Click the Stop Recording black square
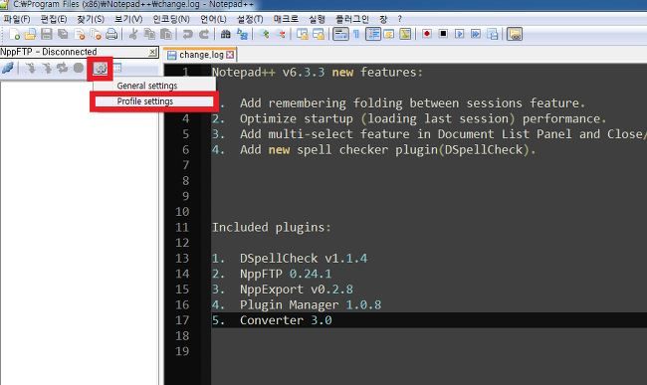This screenshot has width=647, height=385. tap(443, 34)
